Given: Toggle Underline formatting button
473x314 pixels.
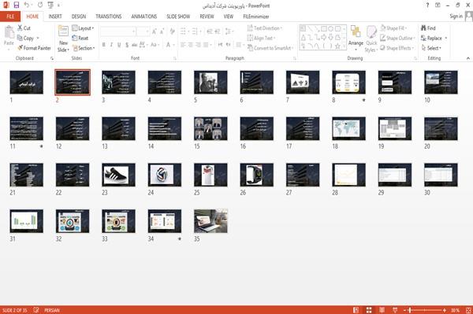Looking at the screenshot, I should tap(119, 45).
